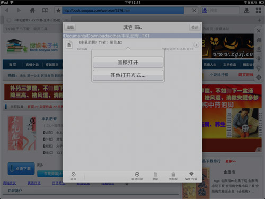The height and width of the screenshot is (199, 265).
Task: Open detail chevron for 丰乳肥臀 txt file
Action: pos(196,45)
